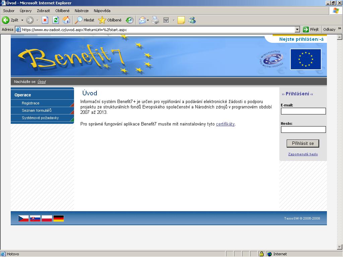Switch language with Slovak flag
The height and width of the screenshot is (257, 343).
35,218
